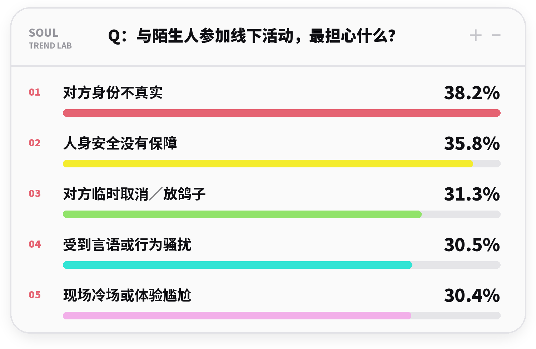This screenshot has height=349, width=536.
Task: Select the 01 rank number
Action: pos(35,92)
